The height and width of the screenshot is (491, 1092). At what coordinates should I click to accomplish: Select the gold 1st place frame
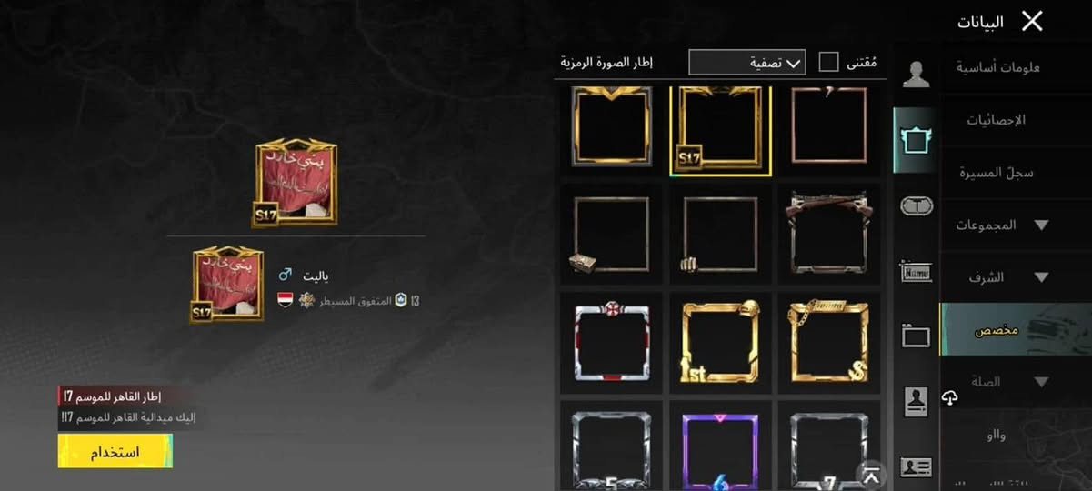coord(720,340)
